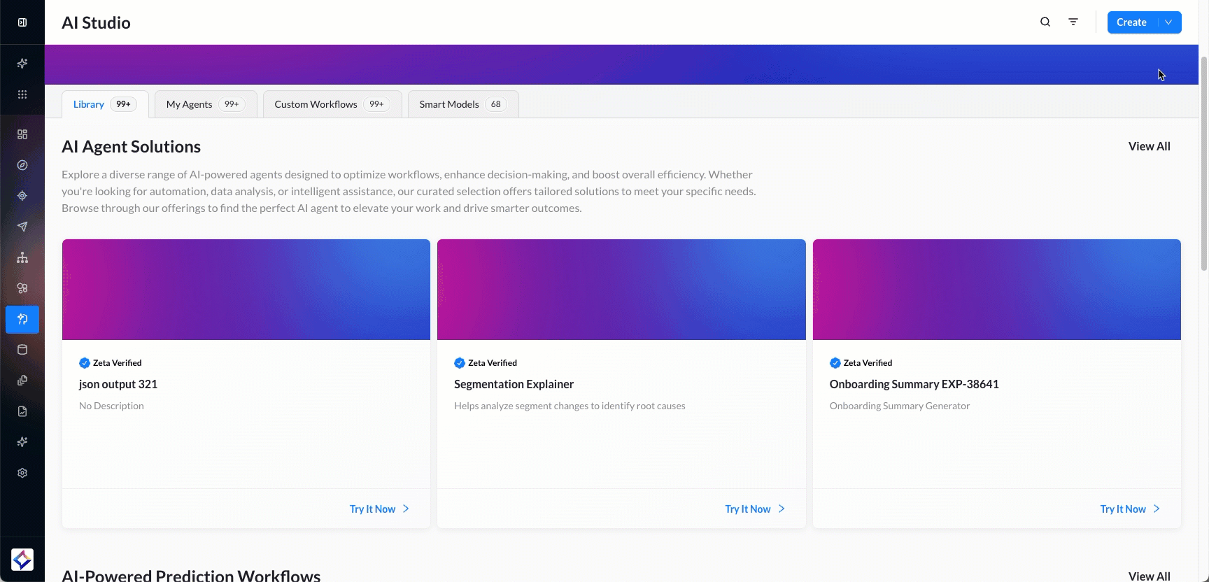
Task: Open the filter icon next to search
Action: (x=1073, y=22)
